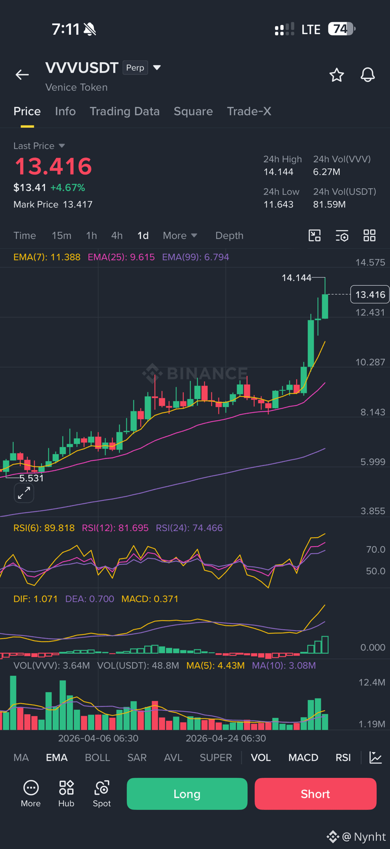Viewport: 390px width, 849px height.
Task: Tap the 24h Vol(USDT) 81.59M value
Action: 329,204
